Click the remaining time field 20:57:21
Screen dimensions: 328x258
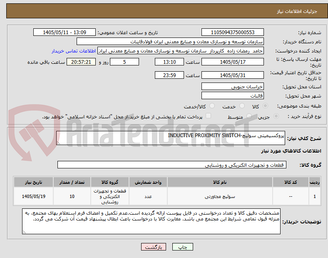click(81, 62)
